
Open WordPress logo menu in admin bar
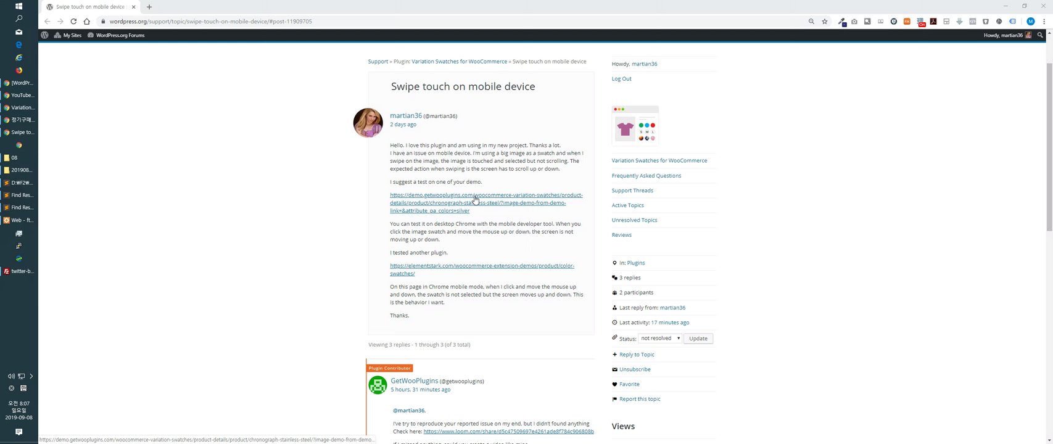click(x=44, y=35)
